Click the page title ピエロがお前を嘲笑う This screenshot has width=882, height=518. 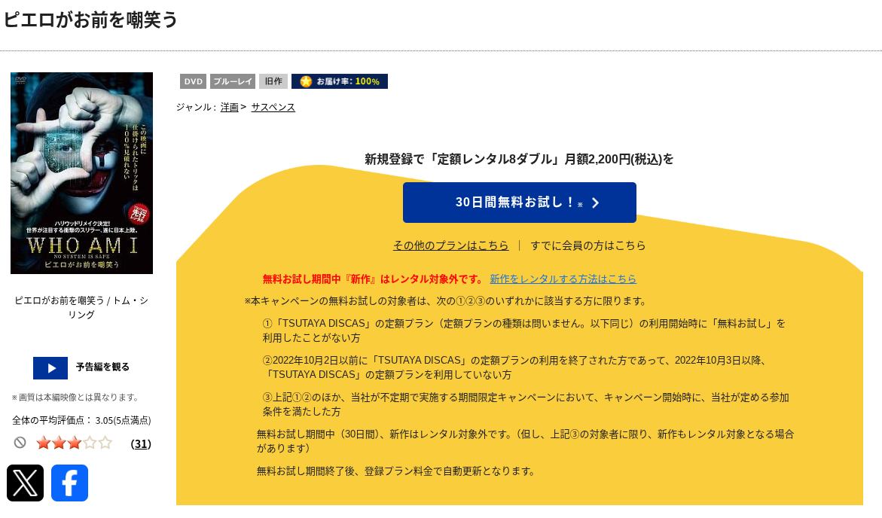coord(90,20)
